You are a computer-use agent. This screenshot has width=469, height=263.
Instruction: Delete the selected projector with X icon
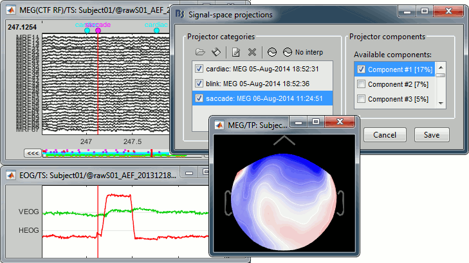[x=253, y=52]
